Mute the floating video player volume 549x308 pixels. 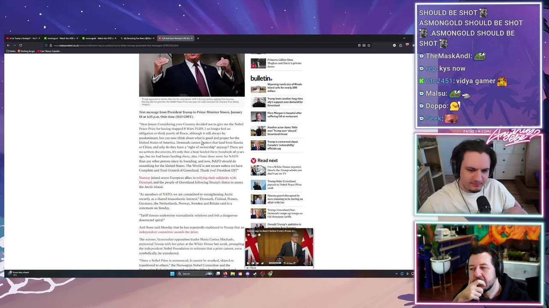[262, 263]
